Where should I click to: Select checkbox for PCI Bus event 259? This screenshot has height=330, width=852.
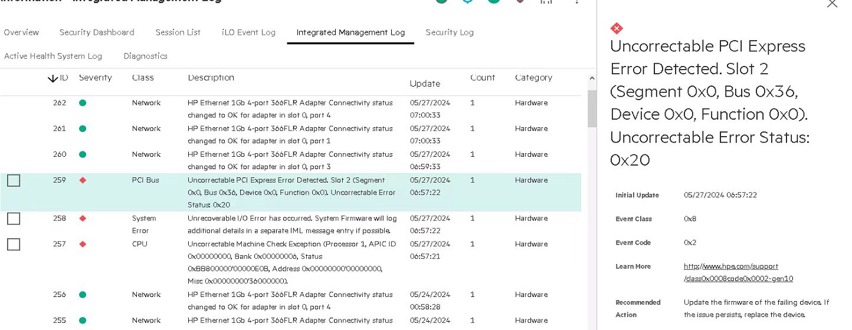pos(14,181)
